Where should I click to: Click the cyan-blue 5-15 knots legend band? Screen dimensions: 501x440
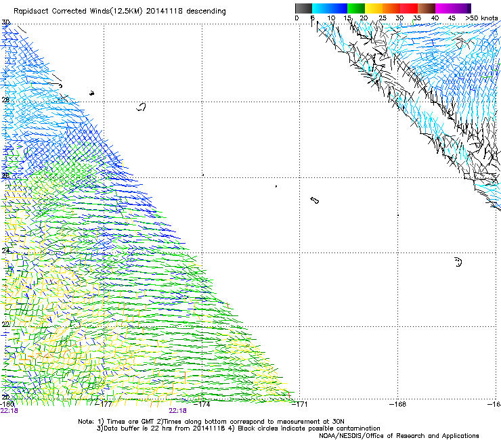[330, 8]
